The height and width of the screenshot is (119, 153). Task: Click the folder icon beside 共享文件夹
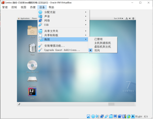(40, 31)
